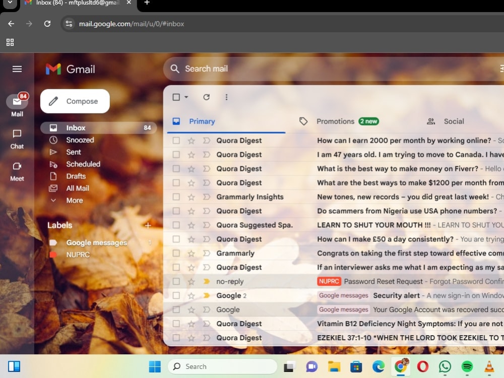504x378 pixels.
Task: Open the Windows Start menu
Action: (155, 366)
